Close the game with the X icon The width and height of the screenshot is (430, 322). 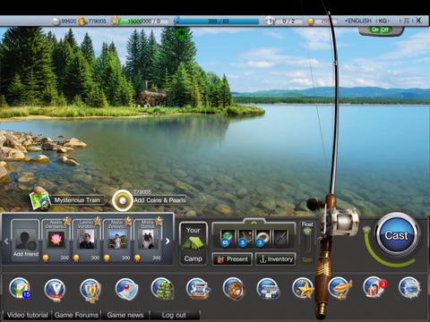tap(419, 21)
